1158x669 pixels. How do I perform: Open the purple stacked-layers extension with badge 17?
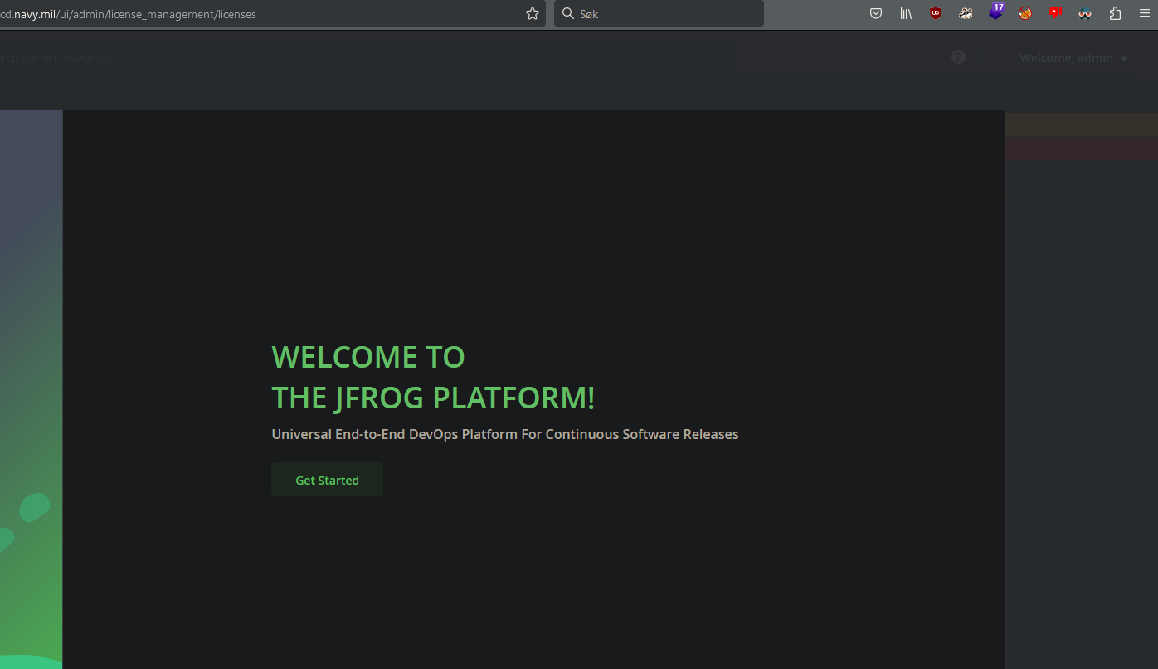[x=995, y=12]
